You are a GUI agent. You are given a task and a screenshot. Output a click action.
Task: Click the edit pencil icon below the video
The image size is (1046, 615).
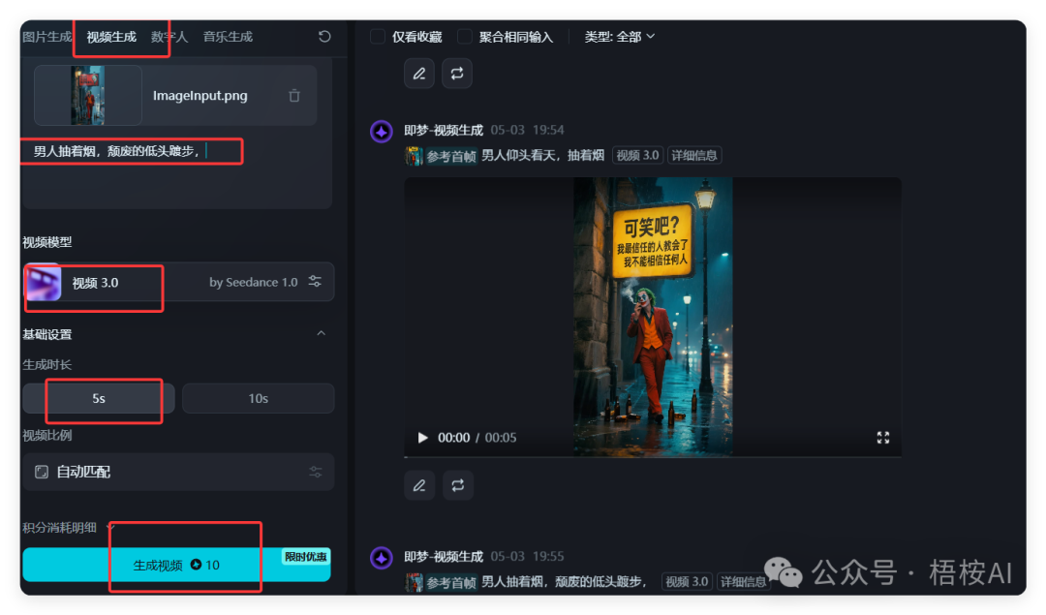pyautogui.click(x=418, y=484)
